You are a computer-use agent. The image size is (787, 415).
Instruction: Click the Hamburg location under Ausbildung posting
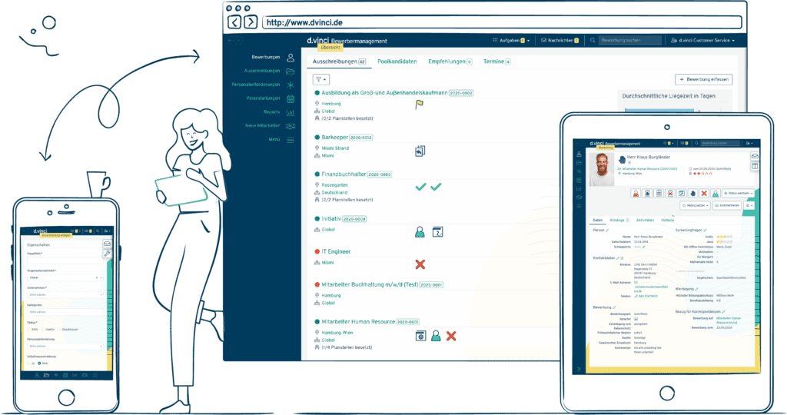coord(331,104)
